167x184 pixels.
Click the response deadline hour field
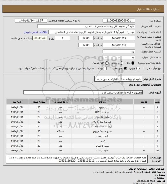pos(86,38)
